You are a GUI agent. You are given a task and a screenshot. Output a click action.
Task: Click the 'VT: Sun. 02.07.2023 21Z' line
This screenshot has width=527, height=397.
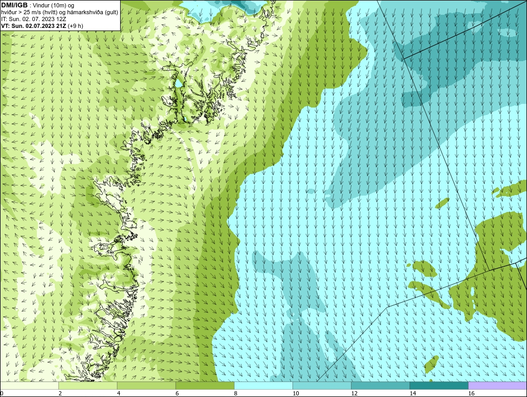pyautogui.click(x=34, y=26)
